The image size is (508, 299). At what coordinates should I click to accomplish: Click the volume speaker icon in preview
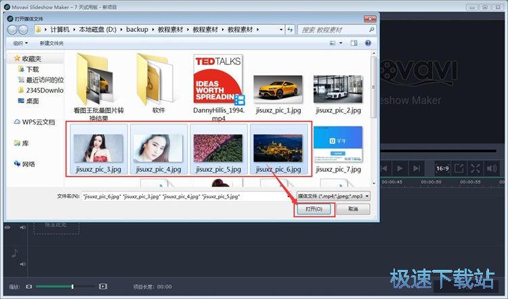[x=492, y=168]
